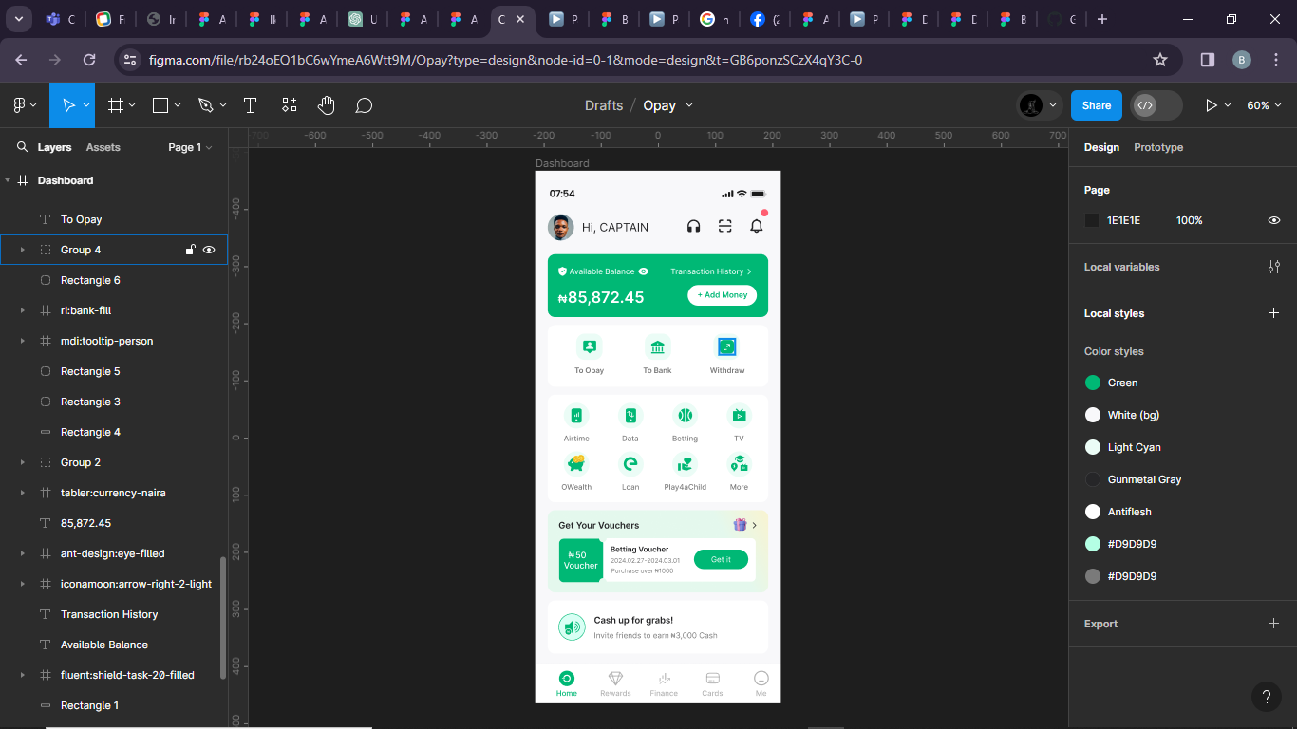Select the Pen tool
1297x729 pixels.
coord(206,105)
